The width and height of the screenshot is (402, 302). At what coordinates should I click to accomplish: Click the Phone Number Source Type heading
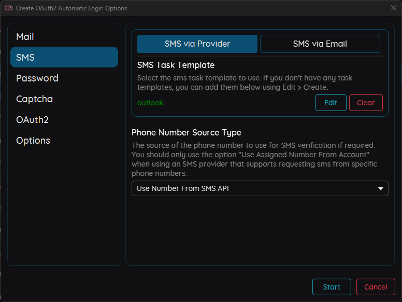click(x=186, y=133)
